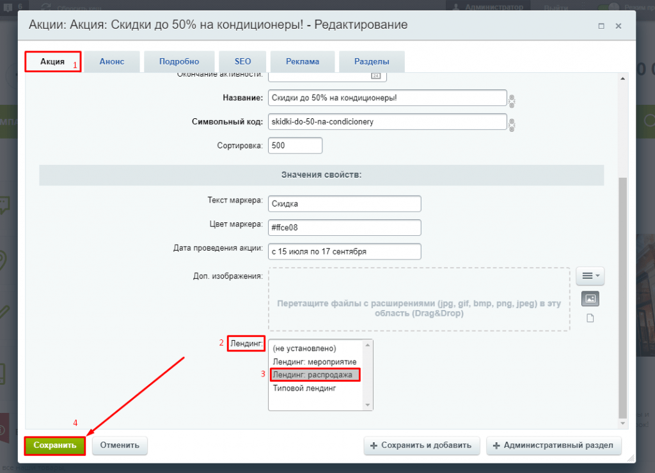The image size is (655, 473).
Task: Switch to the Анонс tab
Action: click(112, 62)
